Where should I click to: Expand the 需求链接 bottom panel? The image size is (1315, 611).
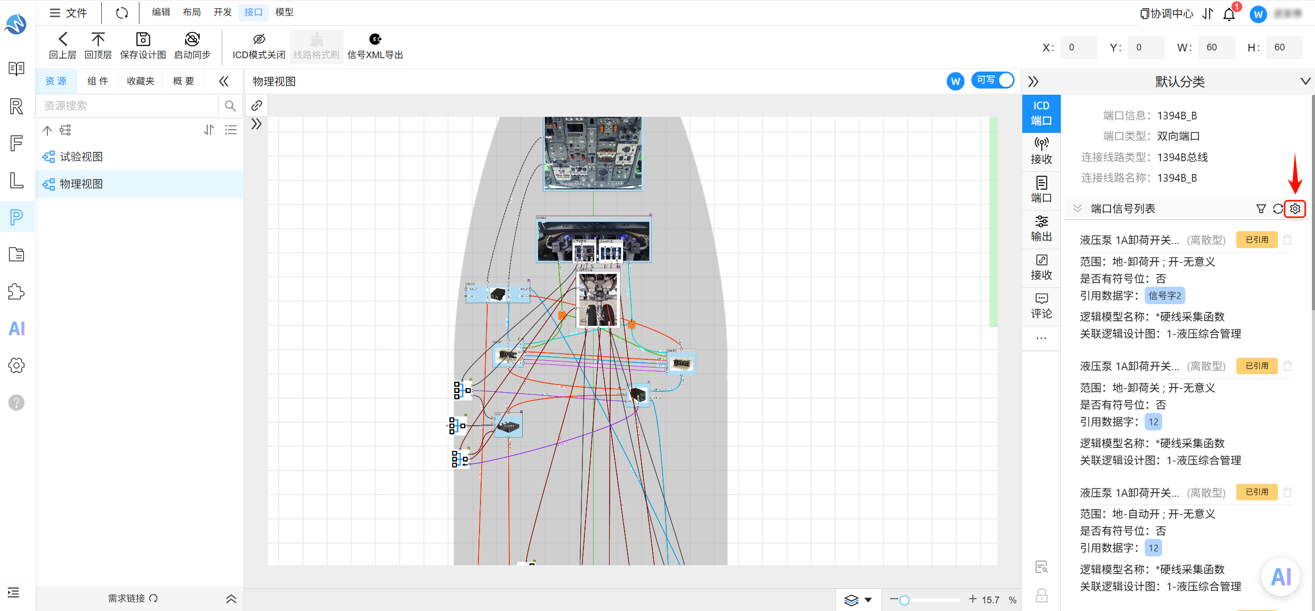point(231,599)
